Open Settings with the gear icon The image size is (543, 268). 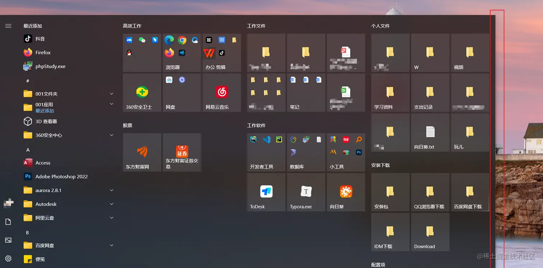pos(8,258)
